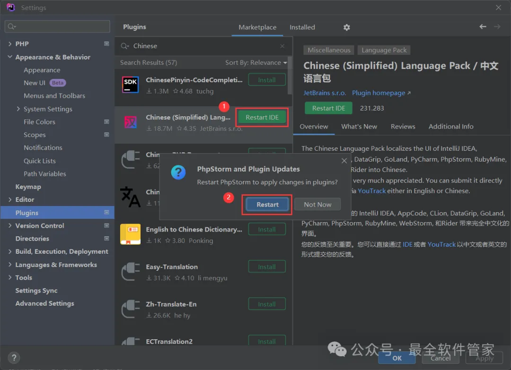This screenshot has width=511, height=370.
Task: Click the Directories project-level icon
Action: [x=106, y=238]
